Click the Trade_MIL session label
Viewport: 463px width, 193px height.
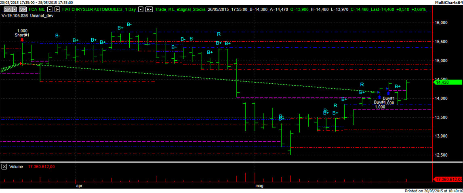(x=170, y=9)
